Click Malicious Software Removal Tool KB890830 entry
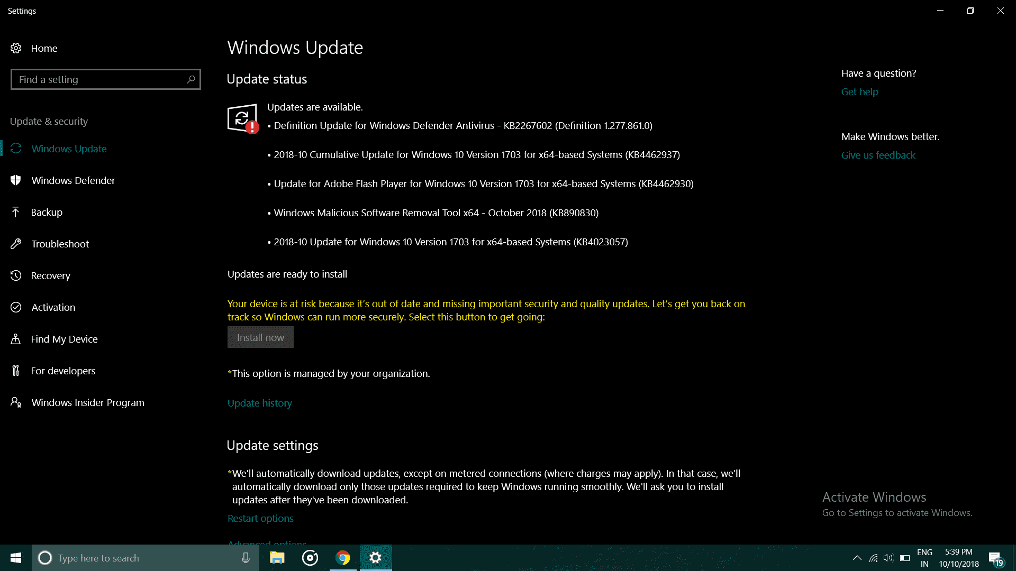Image resolution: width=1016 pixels, height=571 pixels. (433, 213)
